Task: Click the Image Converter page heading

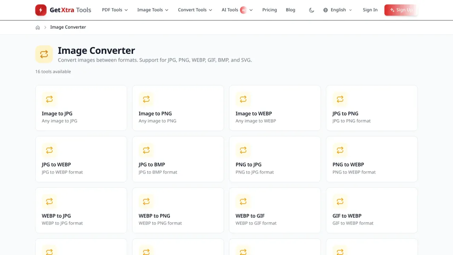Action: (x=97, y=51)
